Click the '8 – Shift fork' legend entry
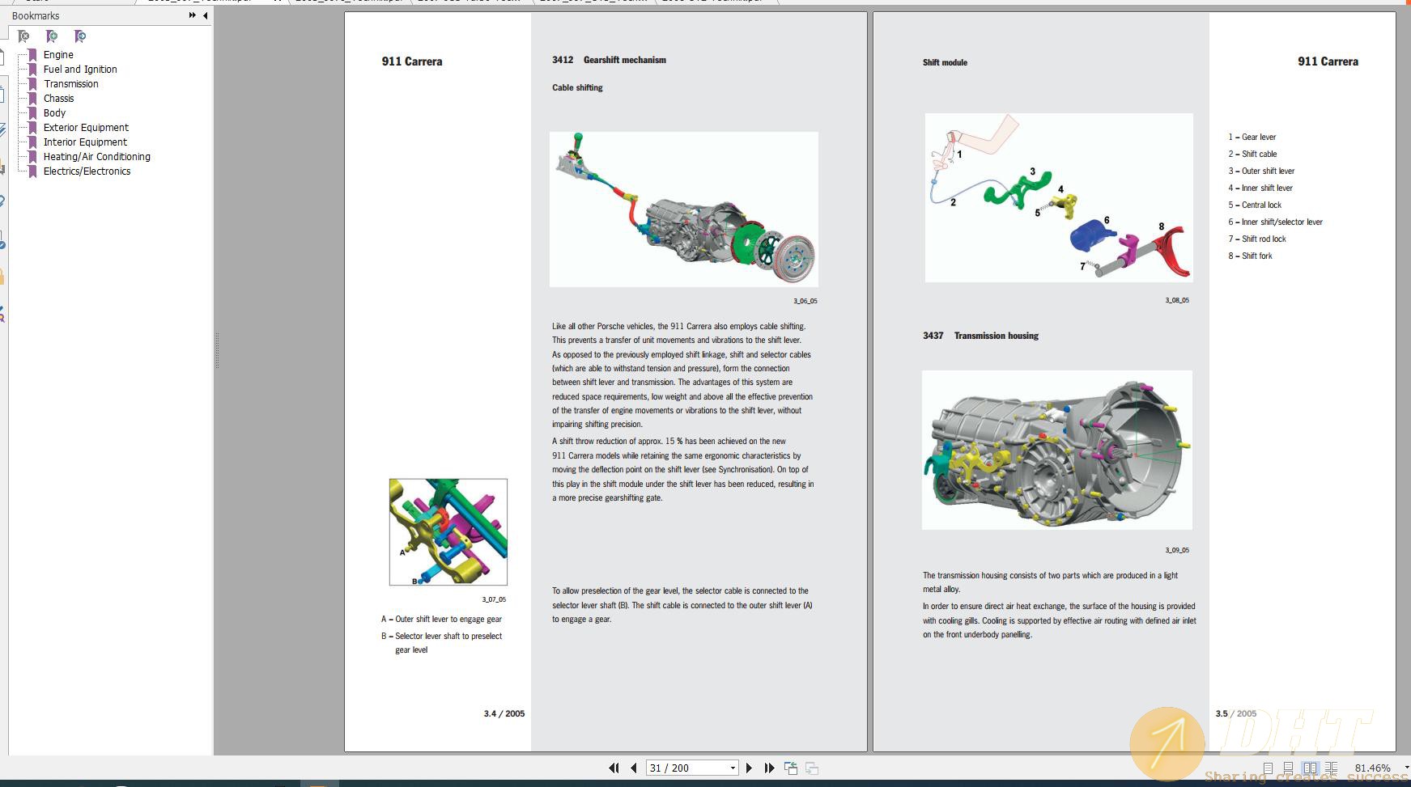 1250,256
